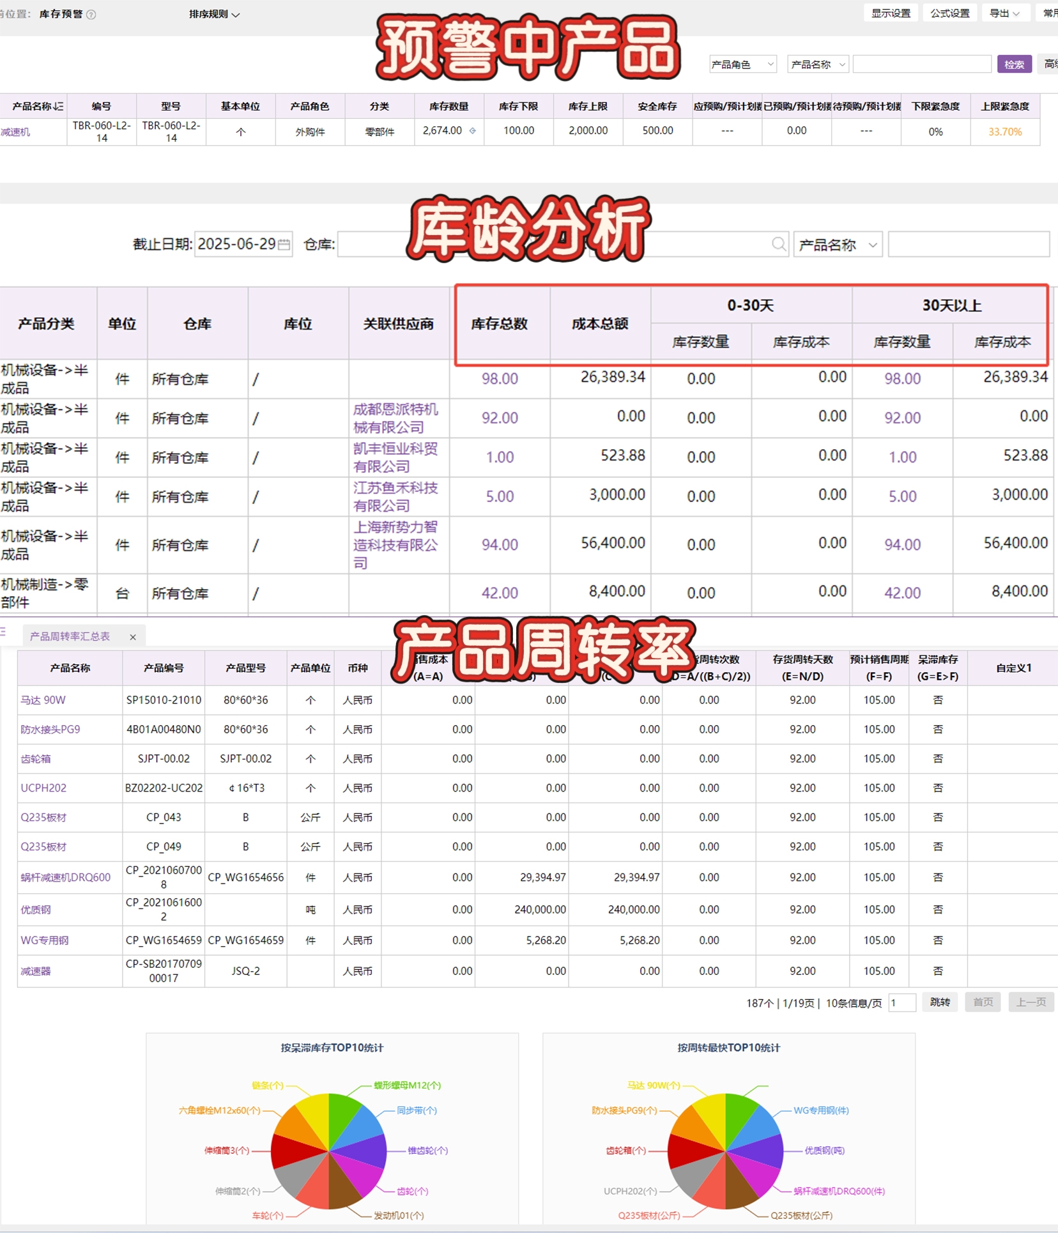Open the 马达 90W product link
Image resolution: width=1058 pixels, height=1233 pixels.
[x=43, y=700]
